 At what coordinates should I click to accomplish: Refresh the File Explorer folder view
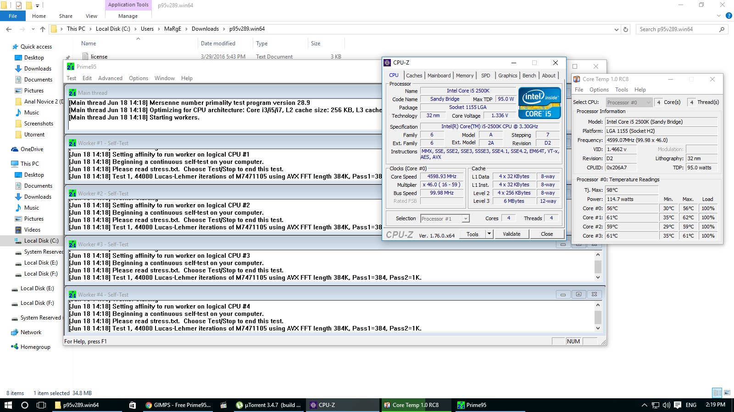(x=626, y=29)
